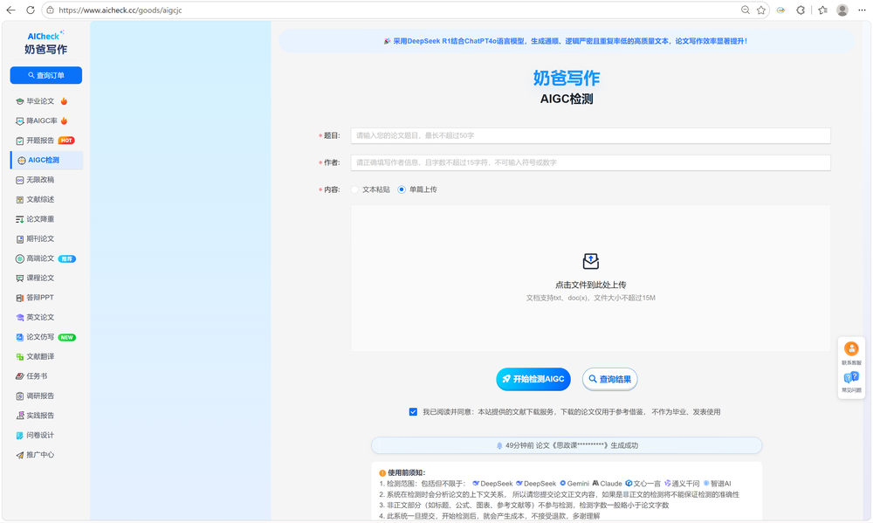This screenshot has width=873, height=523.
Task: Contact support via 联系客服 icon
Action: 851,348
